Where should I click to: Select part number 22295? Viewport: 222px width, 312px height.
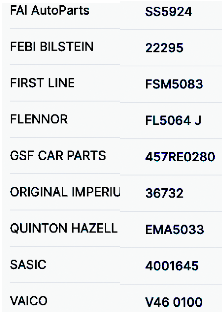click(164, 48)
